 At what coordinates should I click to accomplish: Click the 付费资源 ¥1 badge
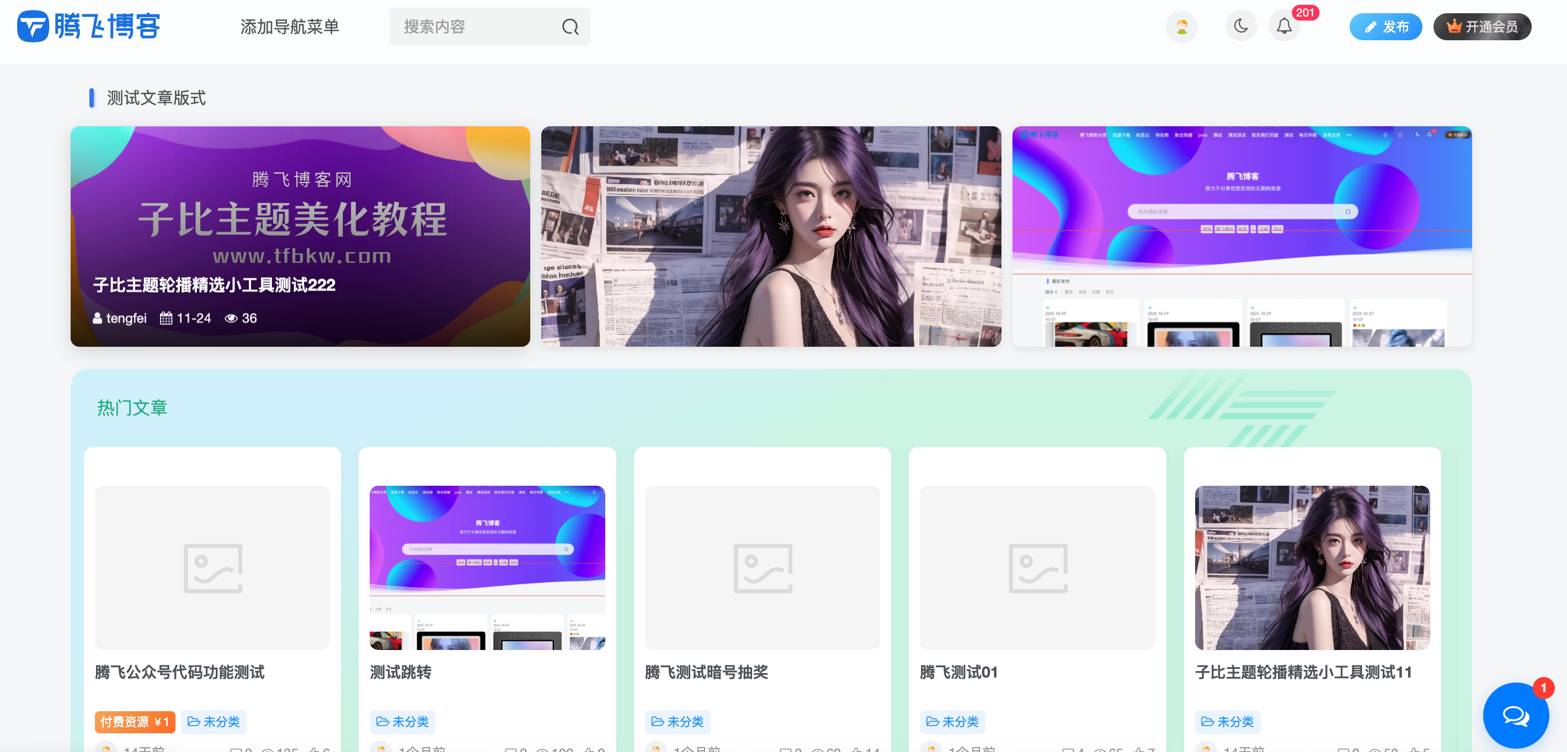click(x=135, y=722)
